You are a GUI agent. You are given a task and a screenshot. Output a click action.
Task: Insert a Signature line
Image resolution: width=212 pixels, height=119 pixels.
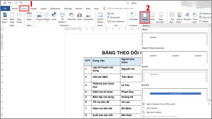tap(205, 14)
